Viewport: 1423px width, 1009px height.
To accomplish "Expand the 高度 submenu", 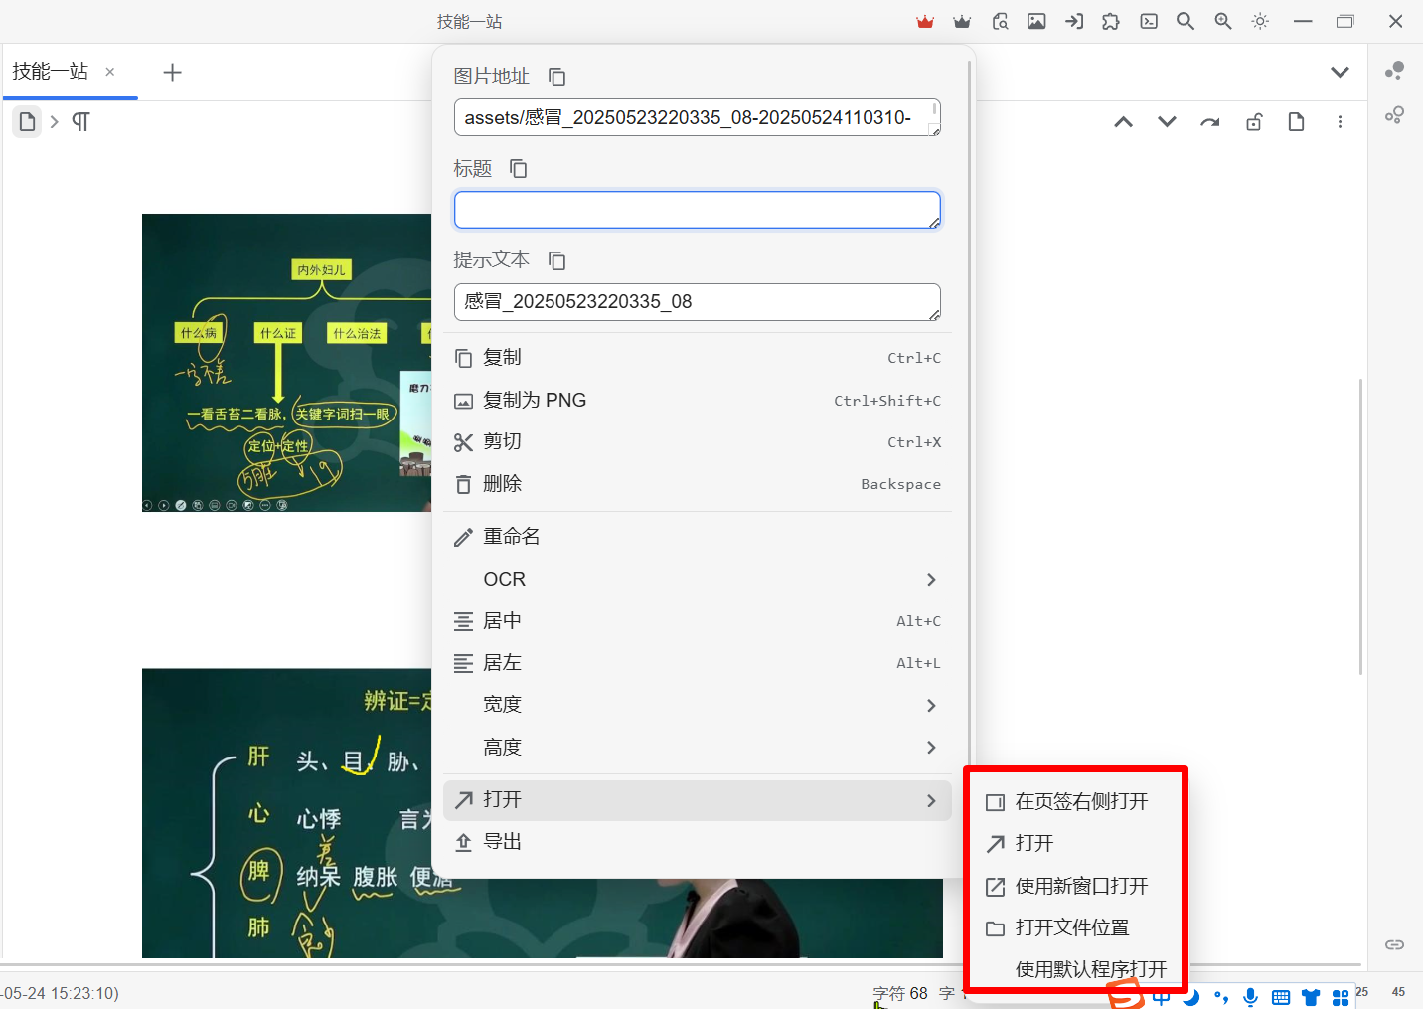I will (698, 748).
